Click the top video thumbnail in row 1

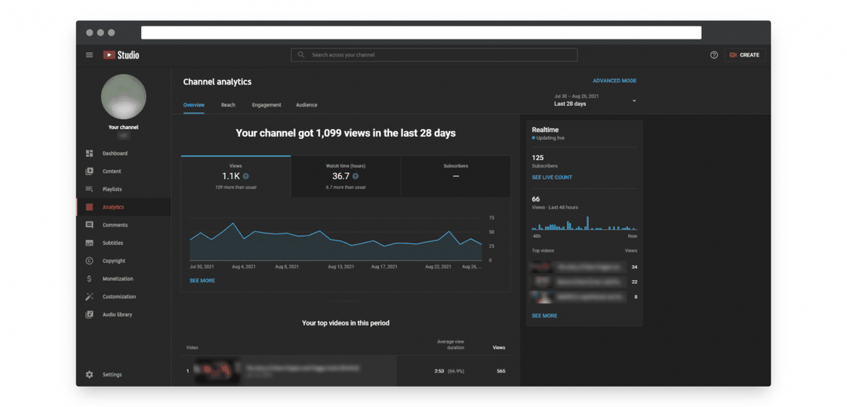pyautogui.click(x=217, y=371)
